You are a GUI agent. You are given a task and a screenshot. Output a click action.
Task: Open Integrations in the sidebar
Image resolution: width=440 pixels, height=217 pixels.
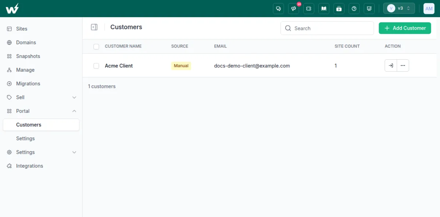41,166
